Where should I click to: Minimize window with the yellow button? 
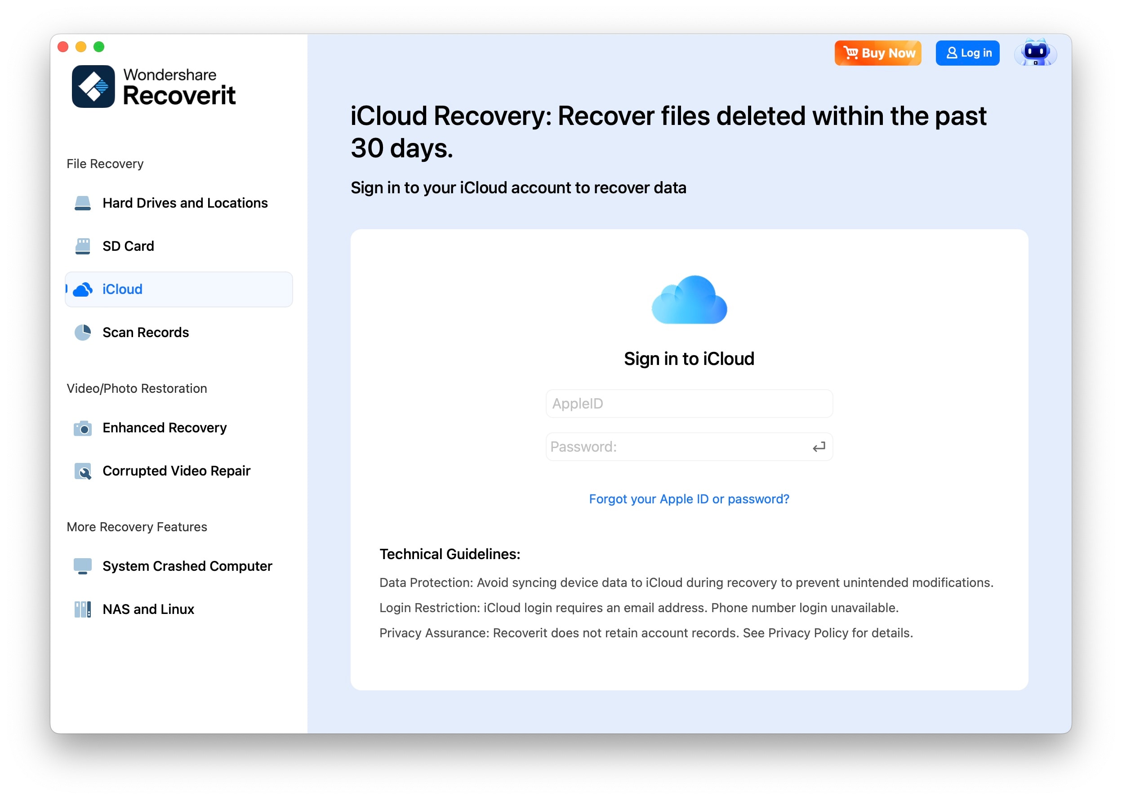coord(81,47)
